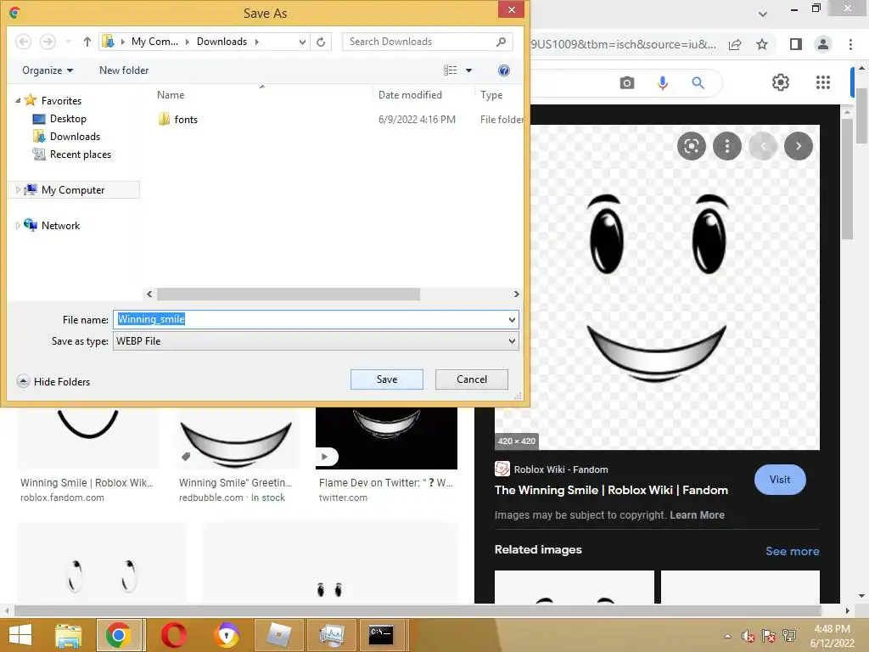Image resolution: width=869 pixels, height=652 pixels.
Task: Open image preview more options
Action: pyautogui.click(x=727, y=146)
